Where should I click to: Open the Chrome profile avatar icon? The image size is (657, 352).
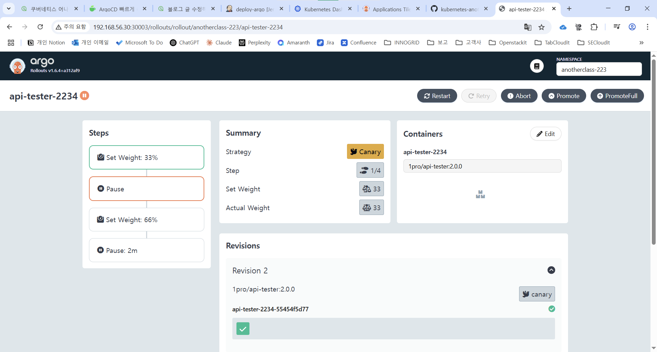tap(632, 27)
